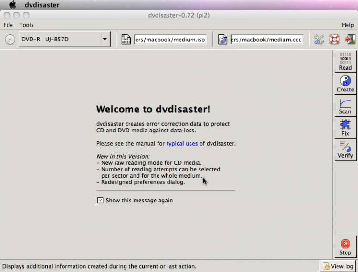
Task: Click the status bar message text
Action: (99, 266)
